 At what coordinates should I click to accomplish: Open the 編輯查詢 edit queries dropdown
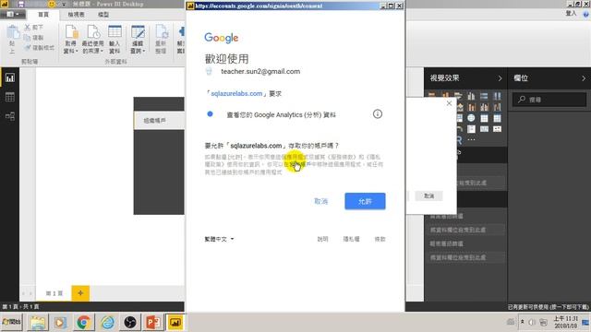tap(138, 39)
